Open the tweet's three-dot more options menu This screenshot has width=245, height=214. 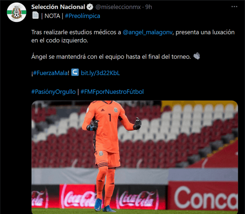(234, 7)
